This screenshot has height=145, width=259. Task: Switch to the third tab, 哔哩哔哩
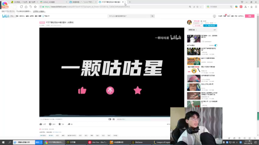pos(83,2)
